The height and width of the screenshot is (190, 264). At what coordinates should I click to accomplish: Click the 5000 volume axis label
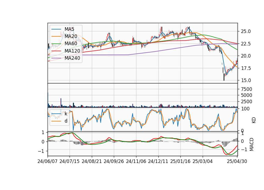tap(246, 96)
